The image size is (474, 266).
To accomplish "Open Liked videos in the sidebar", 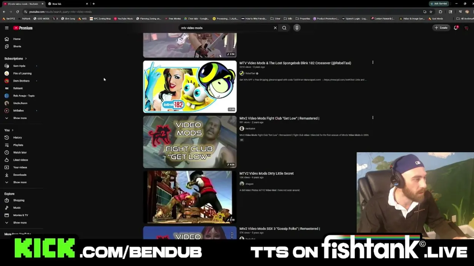I will 16,160.
